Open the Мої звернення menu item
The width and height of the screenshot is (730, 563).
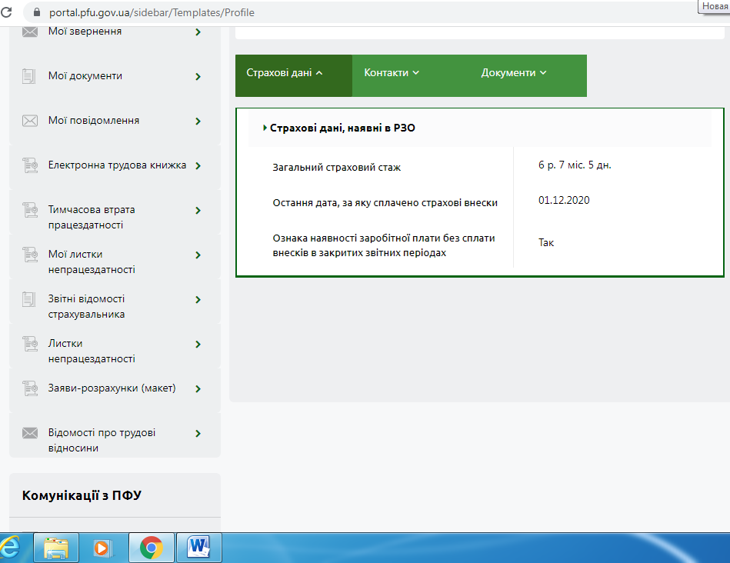point(85,32)
